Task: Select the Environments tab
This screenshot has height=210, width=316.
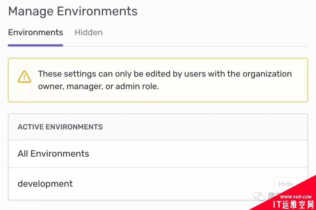Action: (35, 33)
